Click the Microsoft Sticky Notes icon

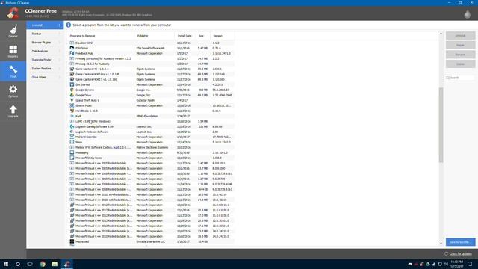click(x=72, y=158)
